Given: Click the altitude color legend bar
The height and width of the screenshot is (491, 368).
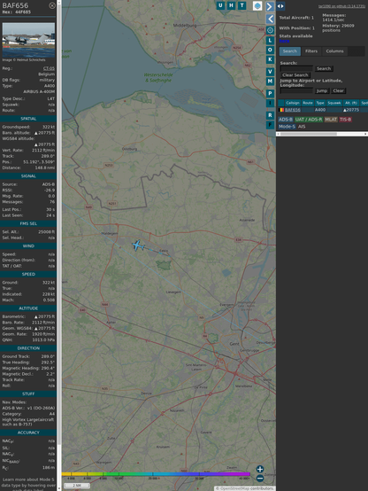Looking at the screenshot, I should point(156,474).
